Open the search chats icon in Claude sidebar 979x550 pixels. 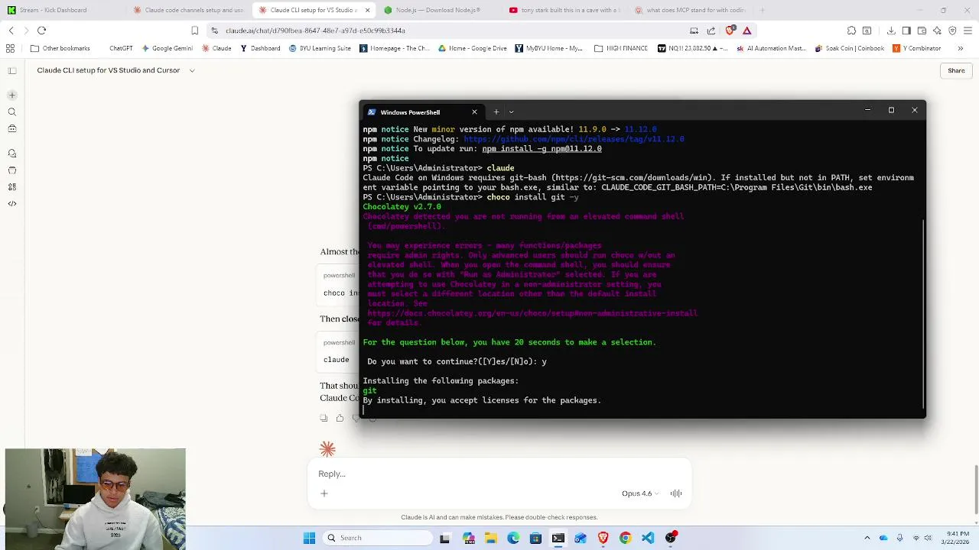[12, 112]
